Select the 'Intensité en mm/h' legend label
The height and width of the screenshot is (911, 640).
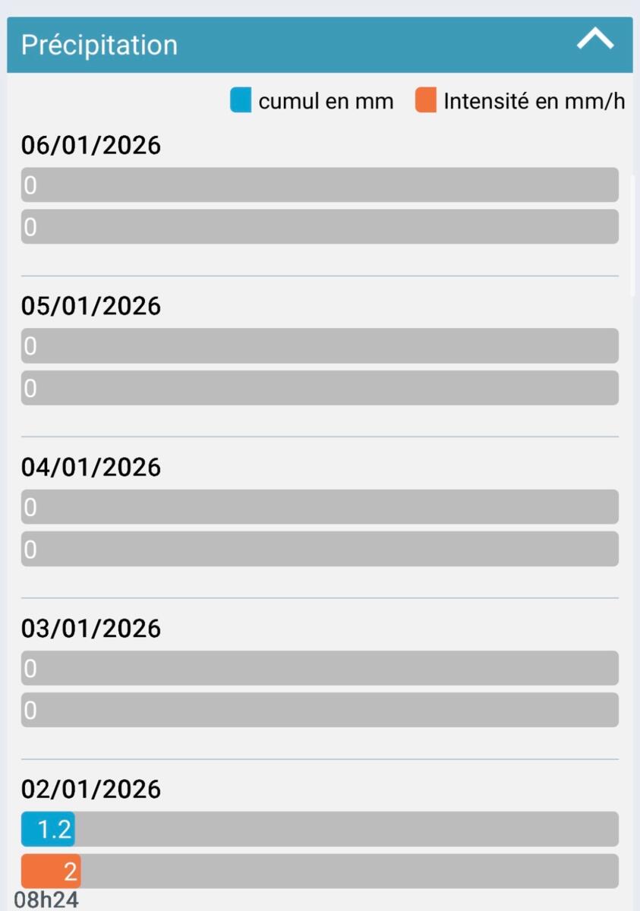coord(534,101)
